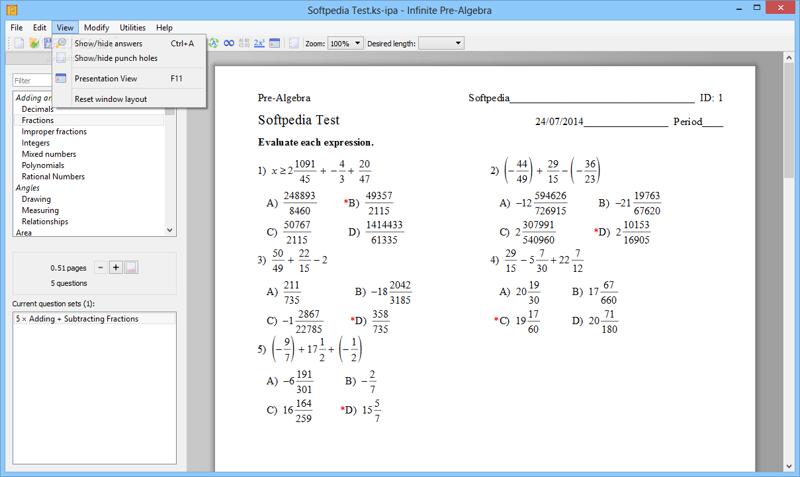Screen dimensions: 800x477
Task: Click the presentation view toolbar icon
Action: (x=275, y=43)
